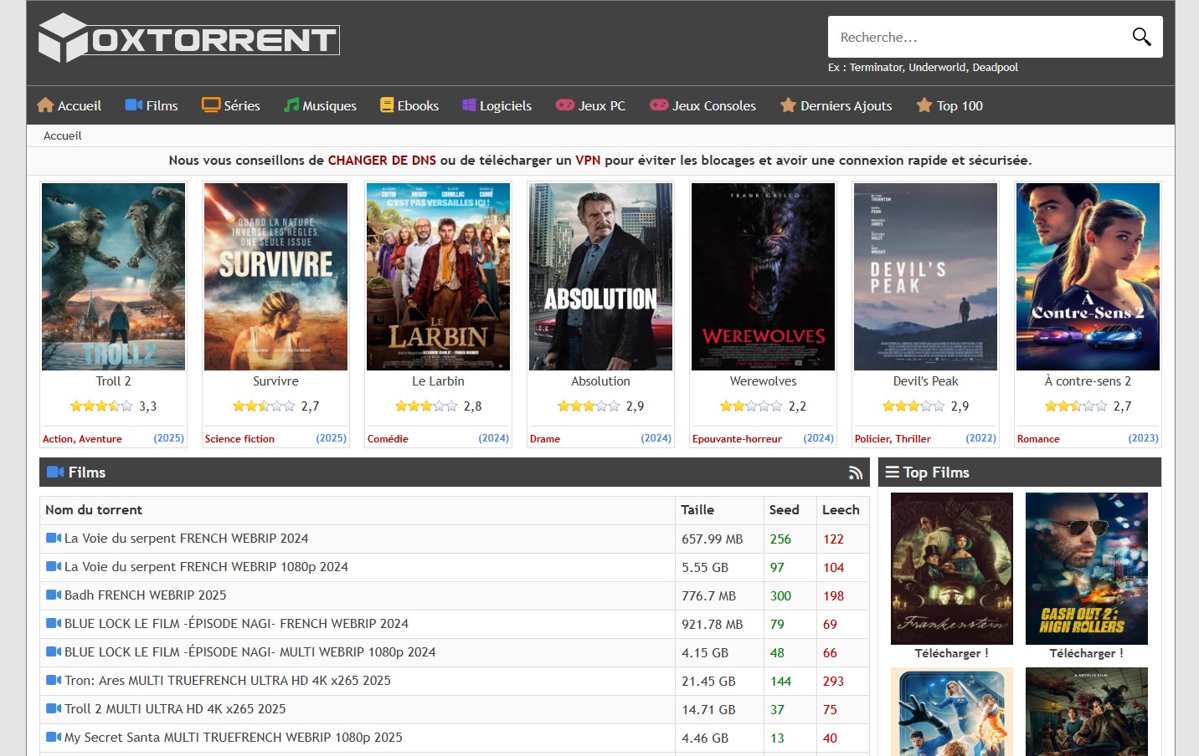Screen dimensions: 1199x756
Task: Click the camera icon beside Films menu
Action: pyautogui.click(x=133, y=105)
